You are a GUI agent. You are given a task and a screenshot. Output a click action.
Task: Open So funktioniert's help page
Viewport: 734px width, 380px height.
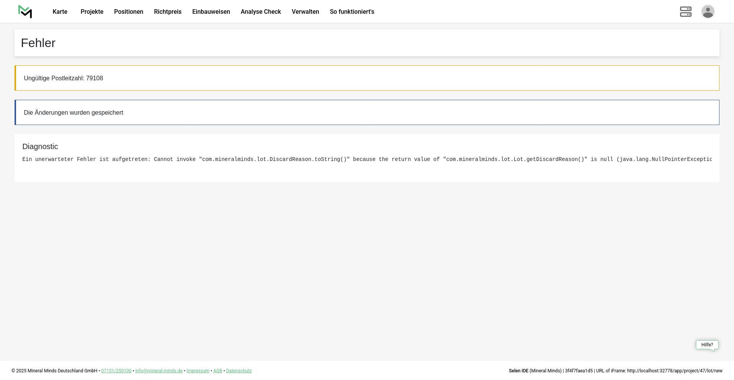tap(352, 12)
